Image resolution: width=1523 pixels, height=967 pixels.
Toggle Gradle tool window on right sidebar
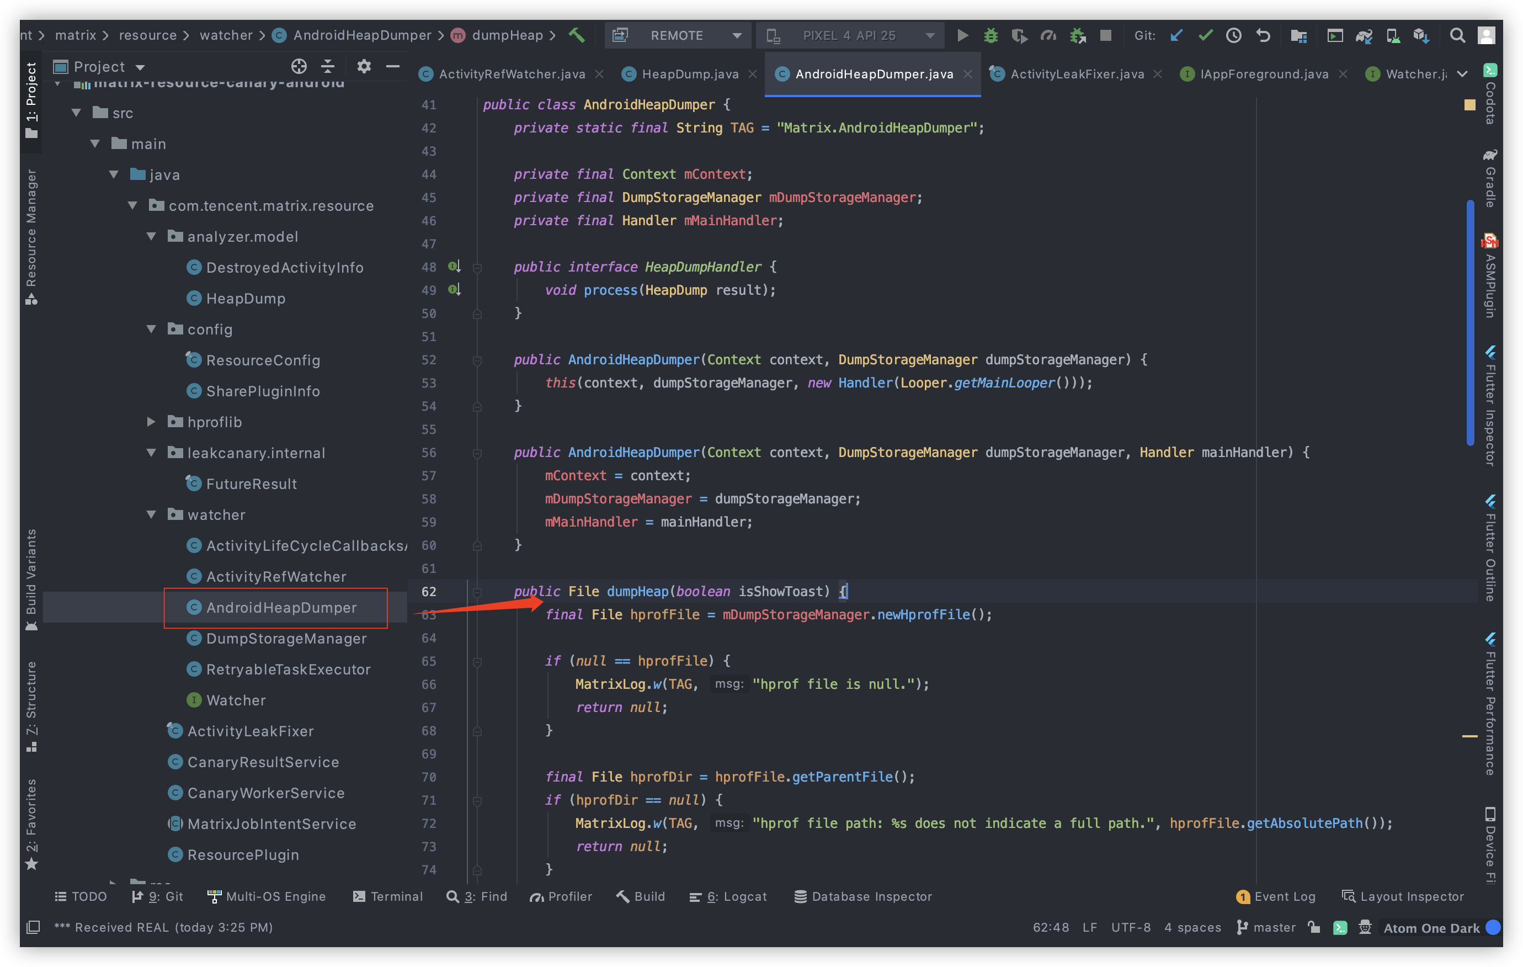tap(1490, 178)
